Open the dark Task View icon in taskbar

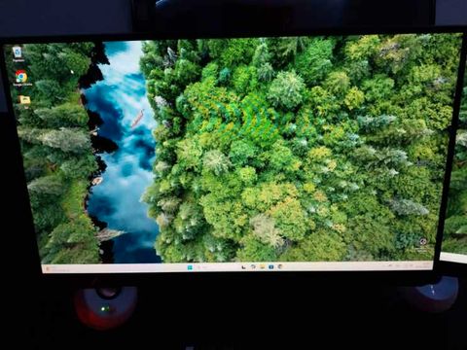[x=243, y=267]
